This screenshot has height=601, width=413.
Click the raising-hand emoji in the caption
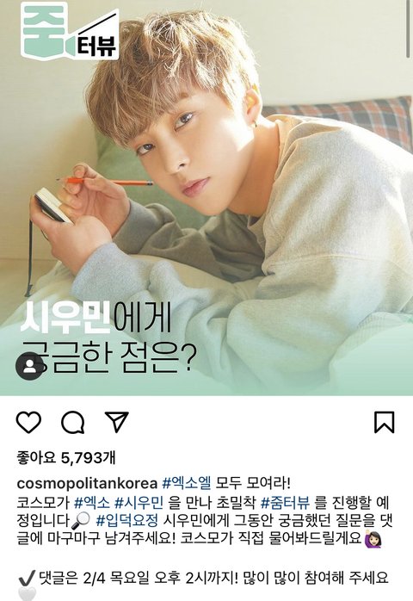[371, 538]
